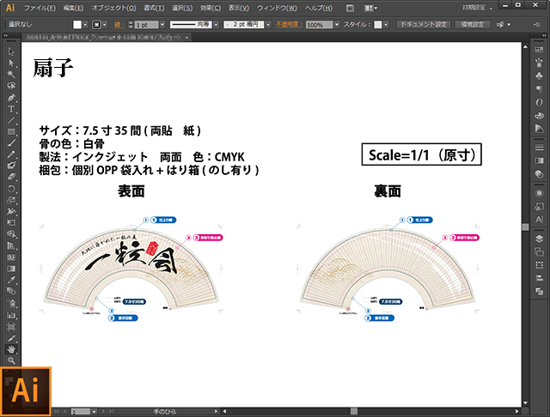The image size is (550, 417).
Task: Click the stroke weight stepper arrows
Action: click(131, 25)
